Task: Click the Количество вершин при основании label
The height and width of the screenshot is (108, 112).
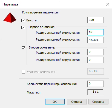Action: pos(52,84)
